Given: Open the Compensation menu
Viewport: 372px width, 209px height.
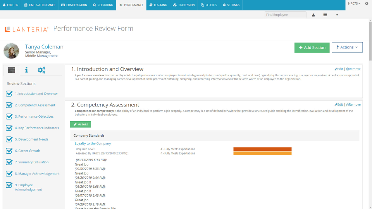Looking at the screenshot, I should pyautogui.click(x=74, y=5).
